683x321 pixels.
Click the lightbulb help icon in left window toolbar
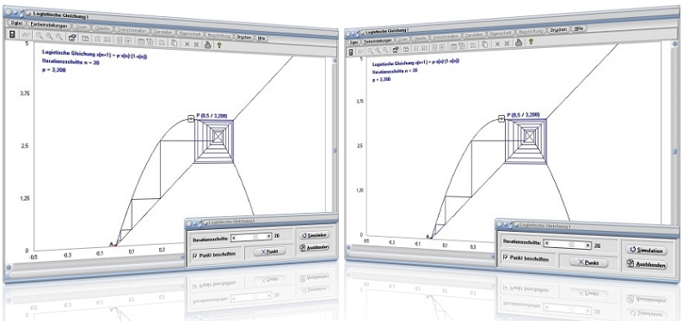219,45
